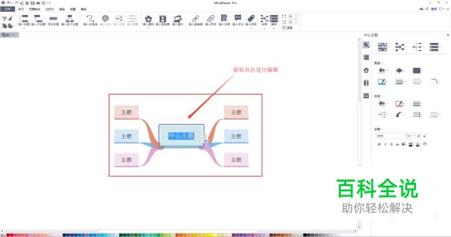The image size is (451, 237).
Task: Open the corner rounding dropdown
Action: [435, 82]
